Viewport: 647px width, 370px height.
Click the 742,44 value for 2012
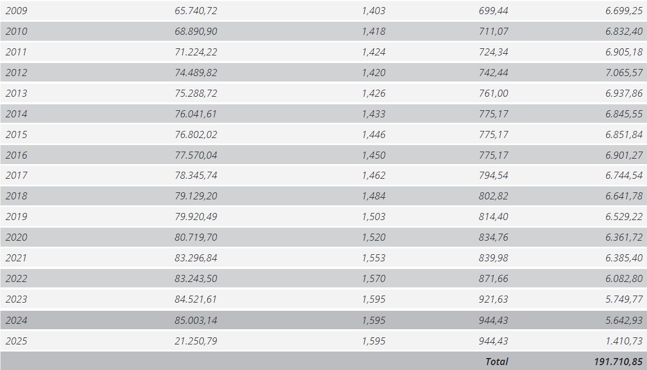pyautogui.click(x=494, y=73)
